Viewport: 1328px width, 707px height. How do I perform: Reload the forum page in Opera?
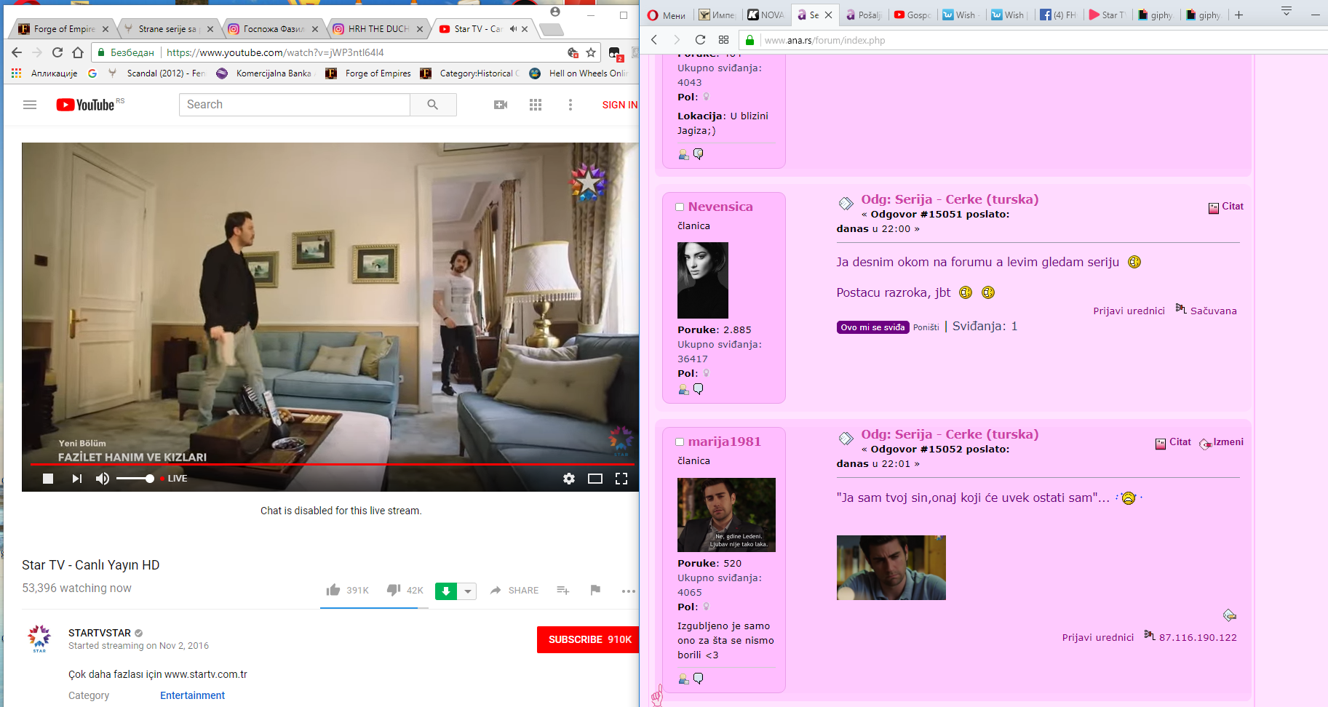(700, 40)
